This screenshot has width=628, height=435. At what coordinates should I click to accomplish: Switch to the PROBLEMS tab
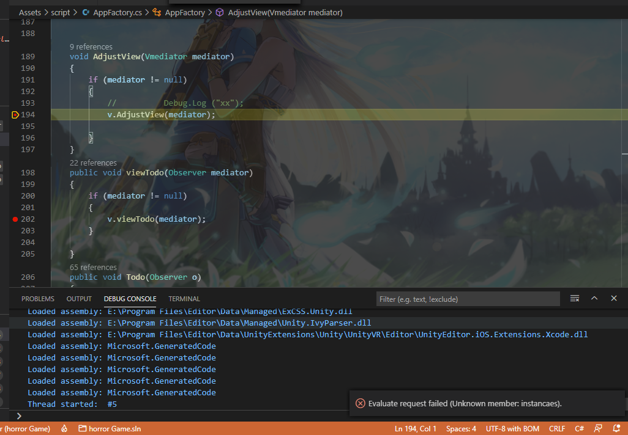(38, 299)
